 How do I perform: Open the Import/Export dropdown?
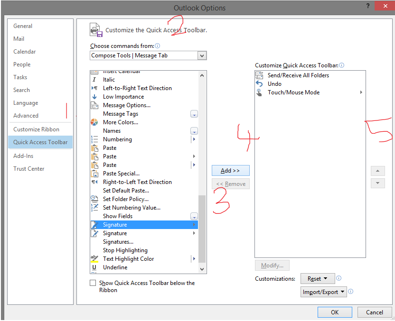point(323,292)
